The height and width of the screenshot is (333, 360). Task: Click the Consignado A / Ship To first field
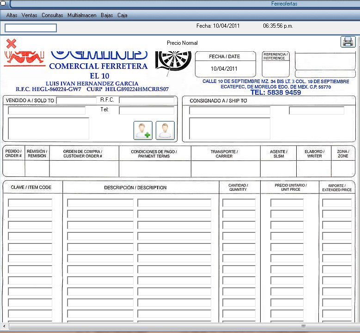(229, 110)
